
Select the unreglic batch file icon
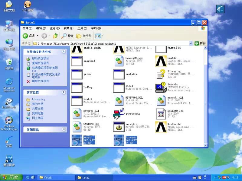[119, 127]
